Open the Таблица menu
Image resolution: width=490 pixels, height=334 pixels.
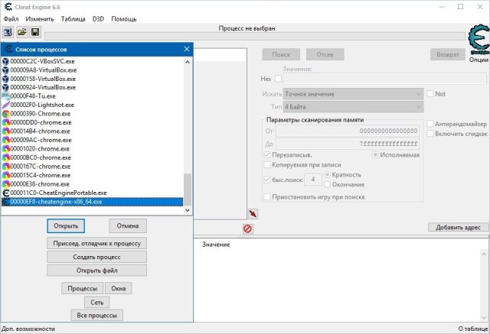click(73, 18)
